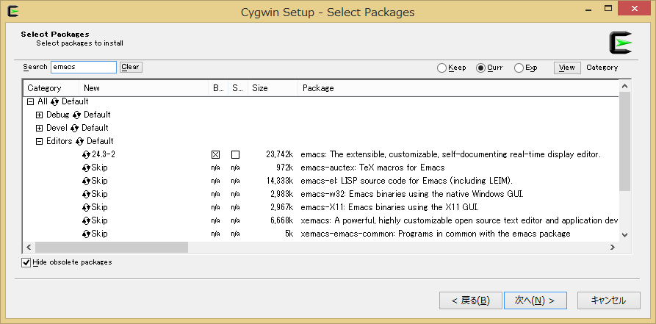Viewport: 656px width, 324px height.
Task: Click the horizontal scrollbar of package list
Action: (x=110, y=248)
